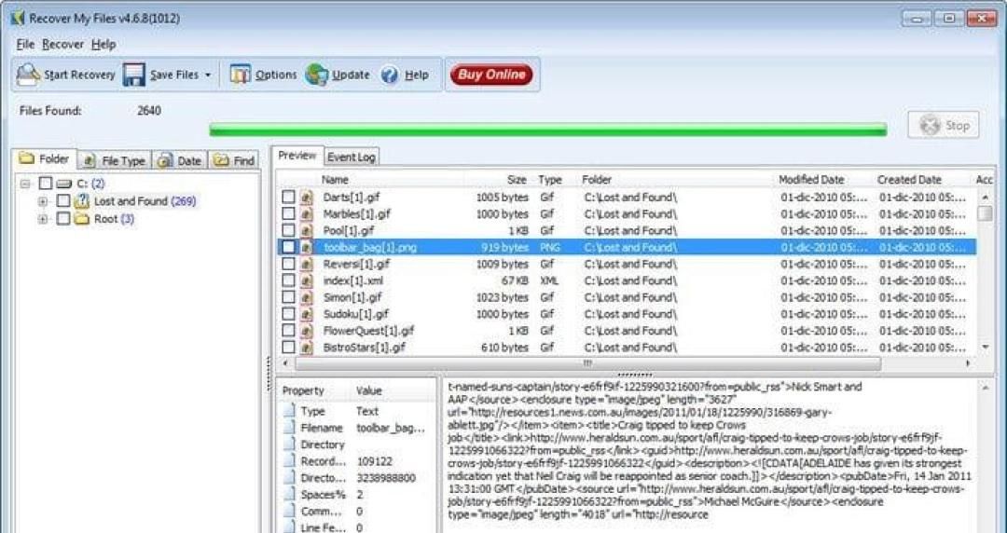Click the C: drive icon in tree
This screenshot has width=1007, height=533.
pyautogui.click(x=63, y=184)
